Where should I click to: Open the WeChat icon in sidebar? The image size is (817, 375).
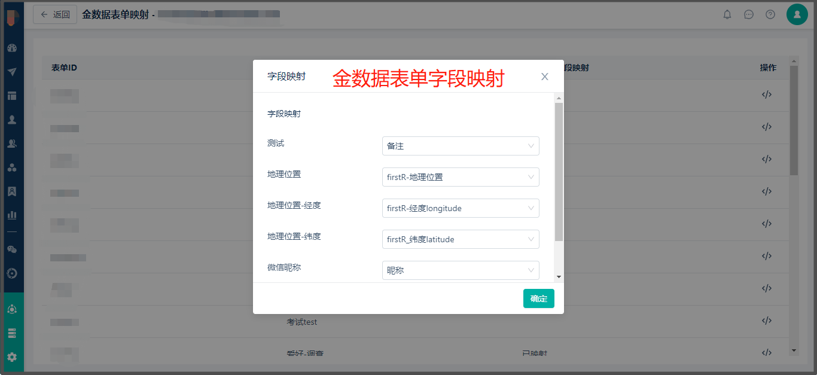click(12, 249)
